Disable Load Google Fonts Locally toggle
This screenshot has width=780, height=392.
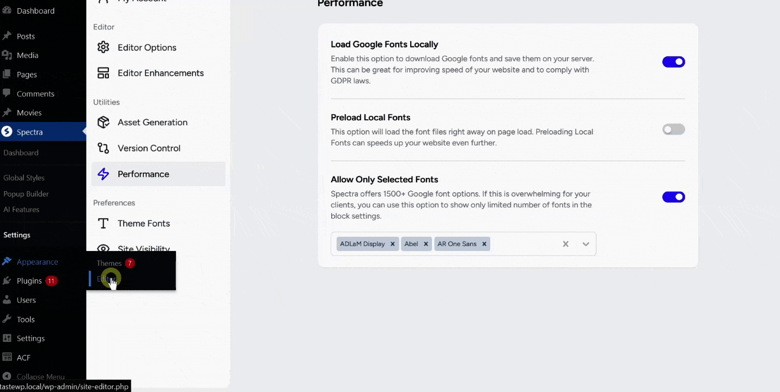click(673, 62)
